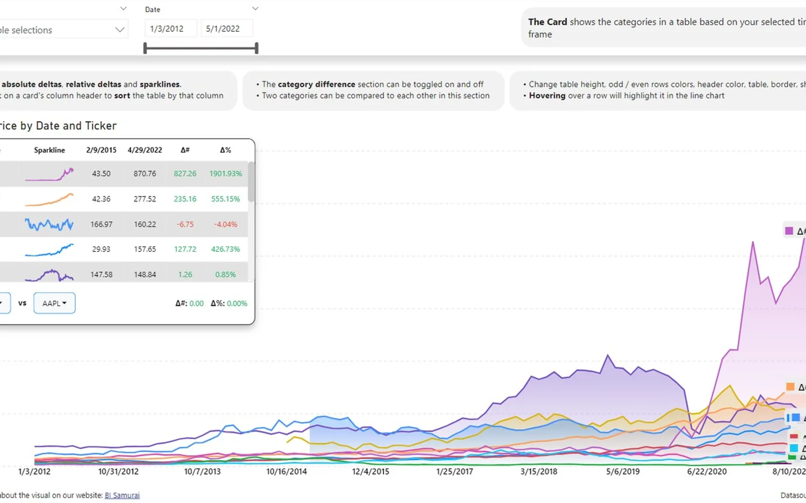Click the 426.73% delta value
The width and height of the screenshot is (806, 503).
226,249
